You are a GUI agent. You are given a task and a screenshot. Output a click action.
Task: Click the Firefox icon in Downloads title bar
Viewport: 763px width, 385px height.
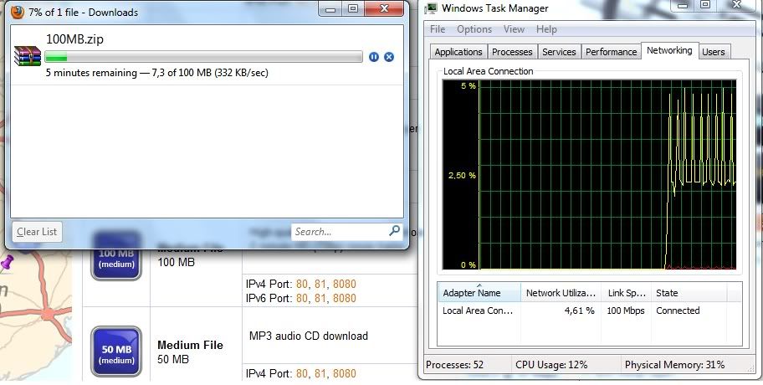pos(18,13)
